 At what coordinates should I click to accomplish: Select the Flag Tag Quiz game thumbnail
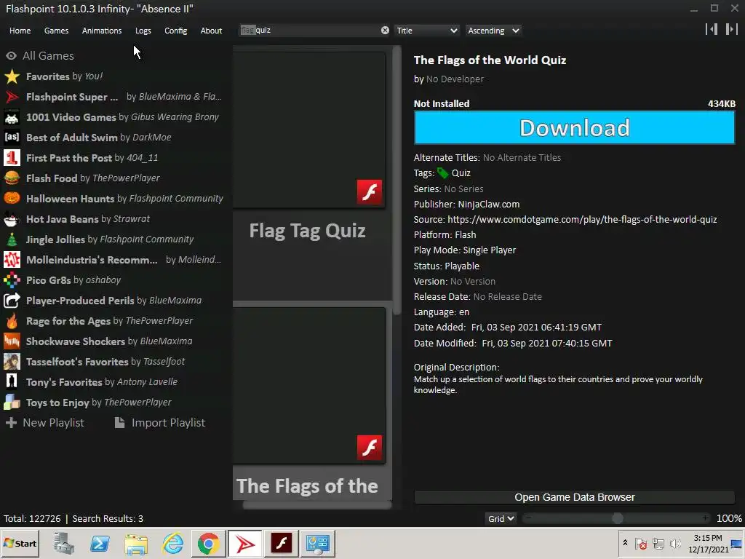308,130
